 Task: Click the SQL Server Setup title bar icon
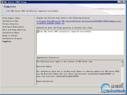point(2,2)
